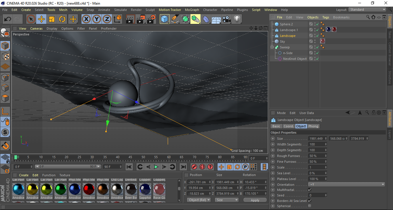Switch to the Phong tab

click(313, 126)
